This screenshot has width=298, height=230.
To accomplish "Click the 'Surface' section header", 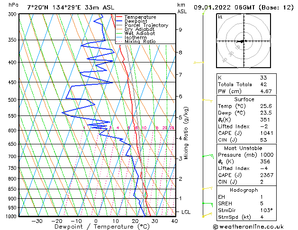I will (x=244, y=99).
